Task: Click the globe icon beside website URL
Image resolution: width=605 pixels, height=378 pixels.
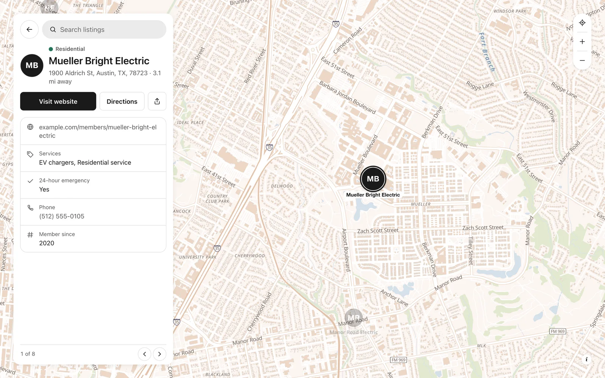Action: [x=30, y=127]
